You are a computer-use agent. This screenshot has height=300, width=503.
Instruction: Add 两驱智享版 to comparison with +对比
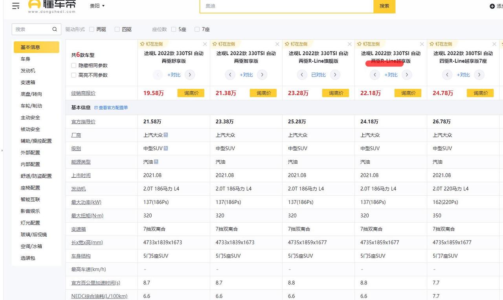(246, 75)
